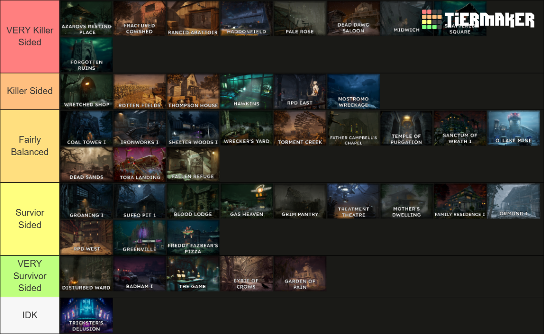Select the Treatment Theatre thumbnail
This screenshot has height=334, width=544.
[353, 201]
